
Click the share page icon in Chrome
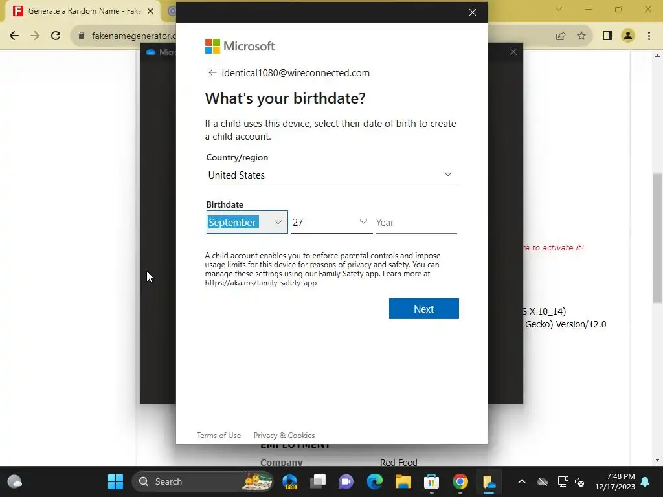coord(561,36)
